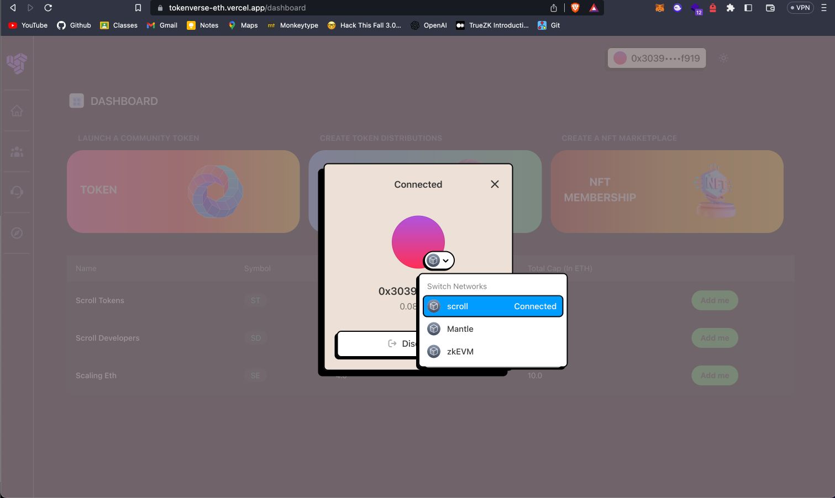Open the Extensions puzzle icon

(x=731, y=8)
